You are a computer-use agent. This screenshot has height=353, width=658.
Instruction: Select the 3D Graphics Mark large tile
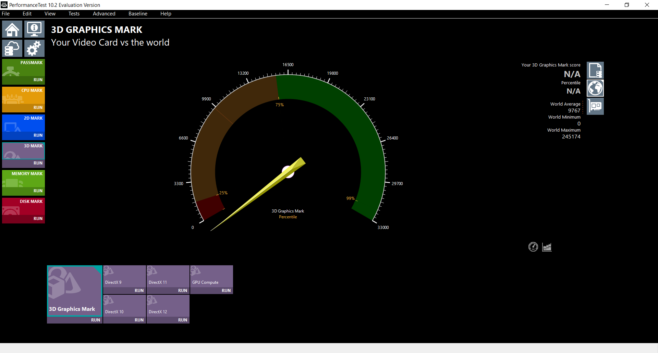pos(75,291)
